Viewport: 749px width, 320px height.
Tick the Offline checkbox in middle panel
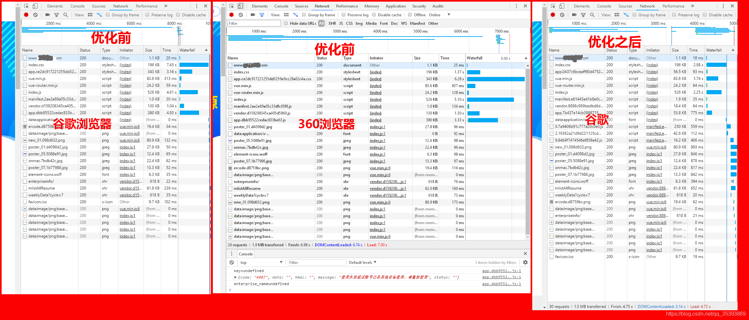coord(410,15)
